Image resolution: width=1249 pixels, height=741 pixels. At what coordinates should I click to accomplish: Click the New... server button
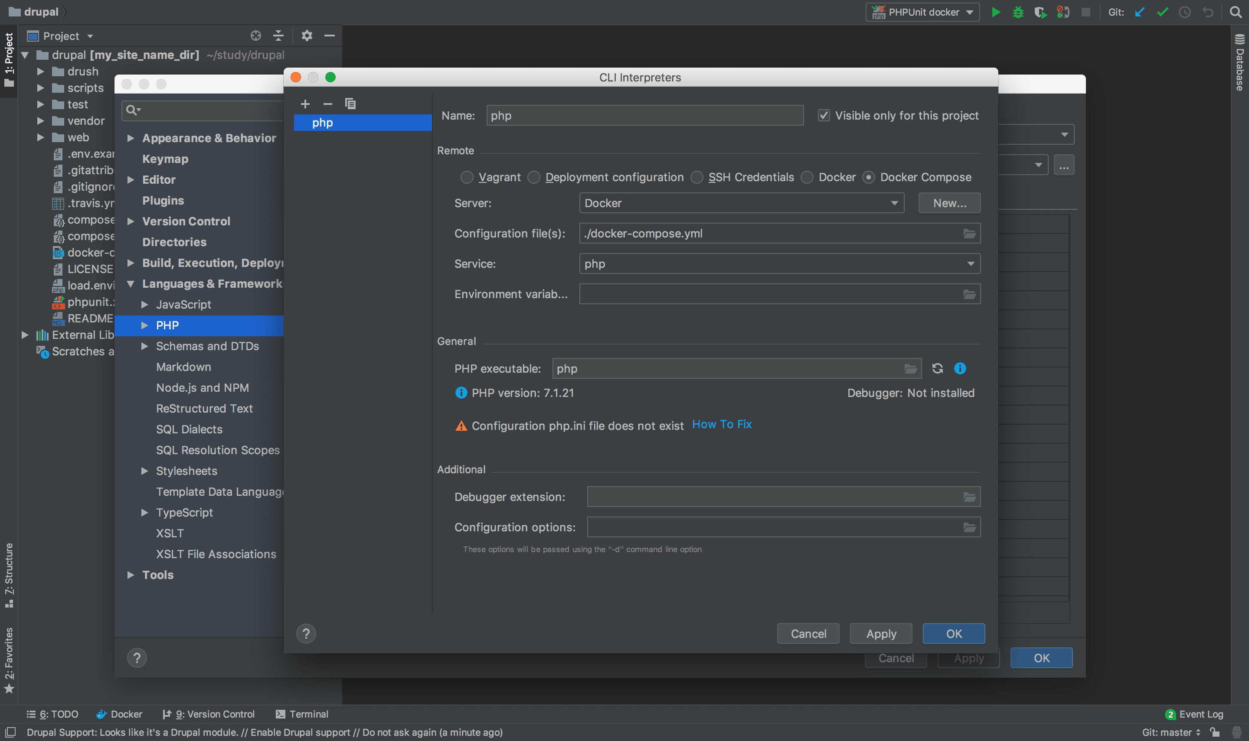click(x=949, y=203)
